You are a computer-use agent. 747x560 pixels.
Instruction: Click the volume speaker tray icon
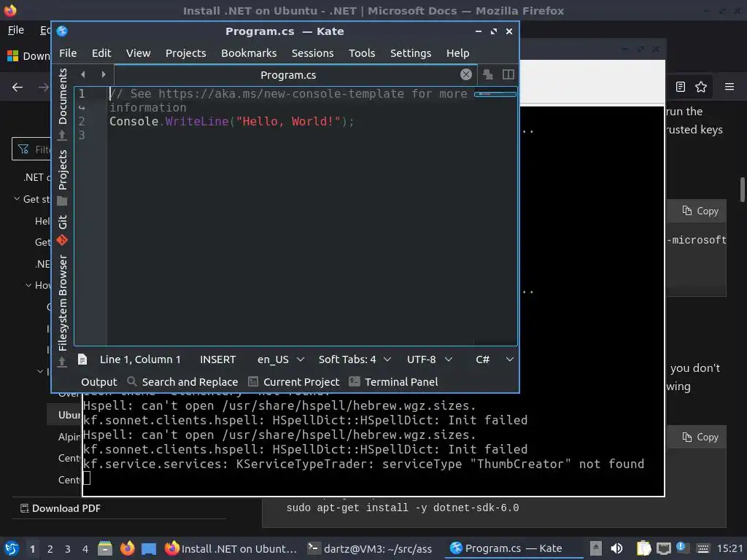click(x=616, y=548)
